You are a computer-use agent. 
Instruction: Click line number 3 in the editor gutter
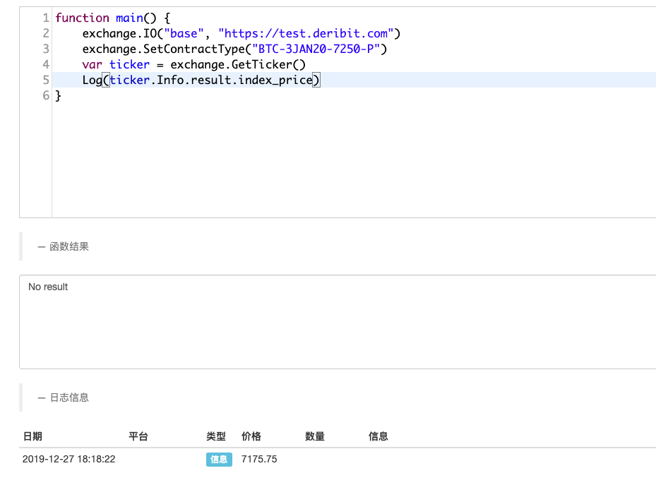46,49
